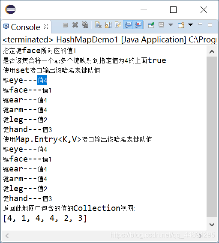
Task: Toggle show console when standard output changes
Action: (128, 25)
